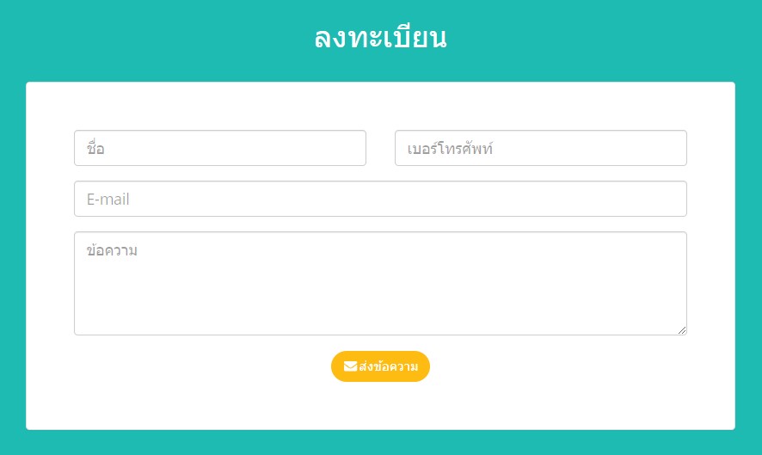This screenshot has width=762, height=455.
Task: Click the ข้อความ placeholder text
Action: click(x=112, y=249)
